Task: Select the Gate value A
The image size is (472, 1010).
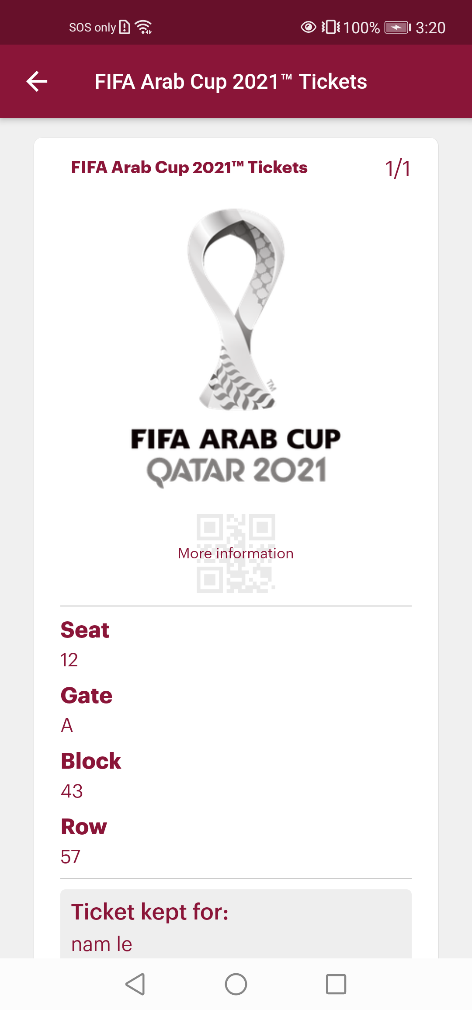Action: tap(67, 725)
